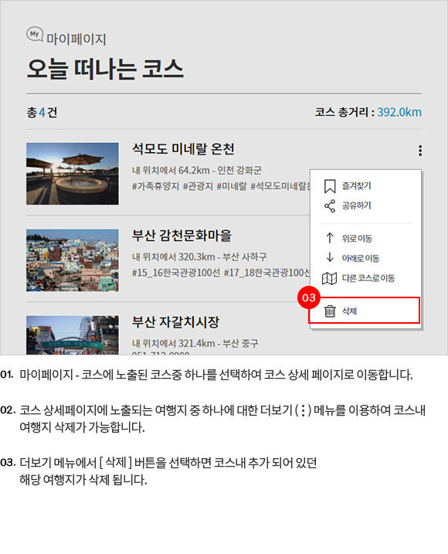The image size is (448, 554).
Task: Click the down arrow icon for 아래로 이동
Action: (x=330, y=257)
